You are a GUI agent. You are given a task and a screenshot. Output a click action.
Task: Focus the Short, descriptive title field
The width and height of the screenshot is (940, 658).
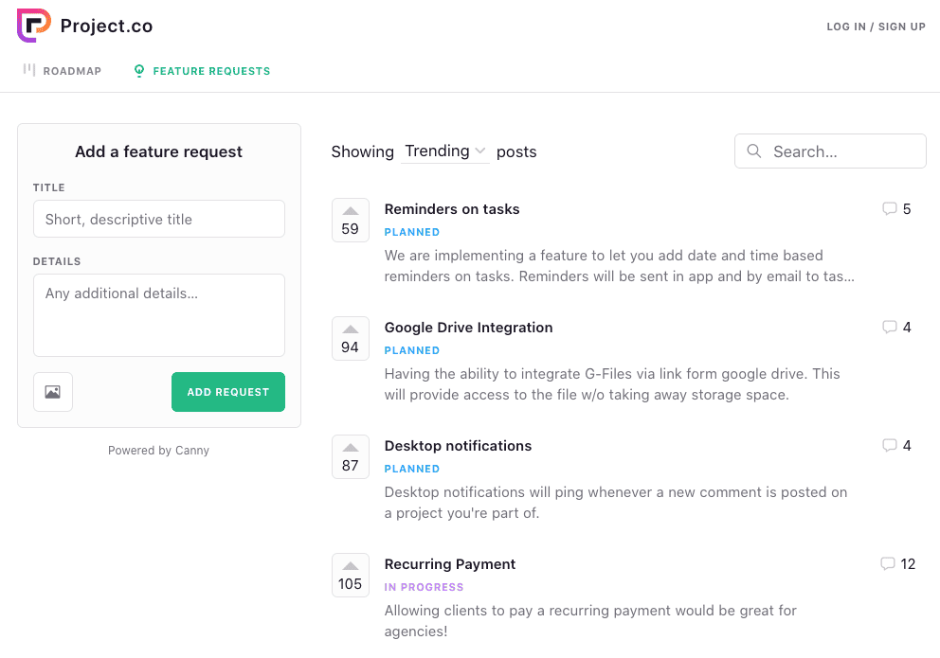[x=159, y=219]
